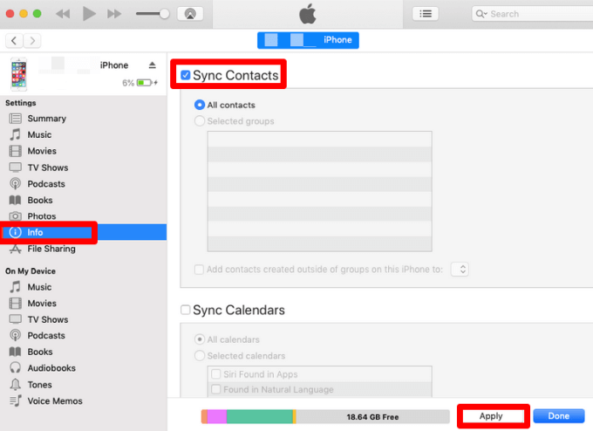Open the AirPlay output menu
Viewport: 593px width, 431px height.
point(190,14)
